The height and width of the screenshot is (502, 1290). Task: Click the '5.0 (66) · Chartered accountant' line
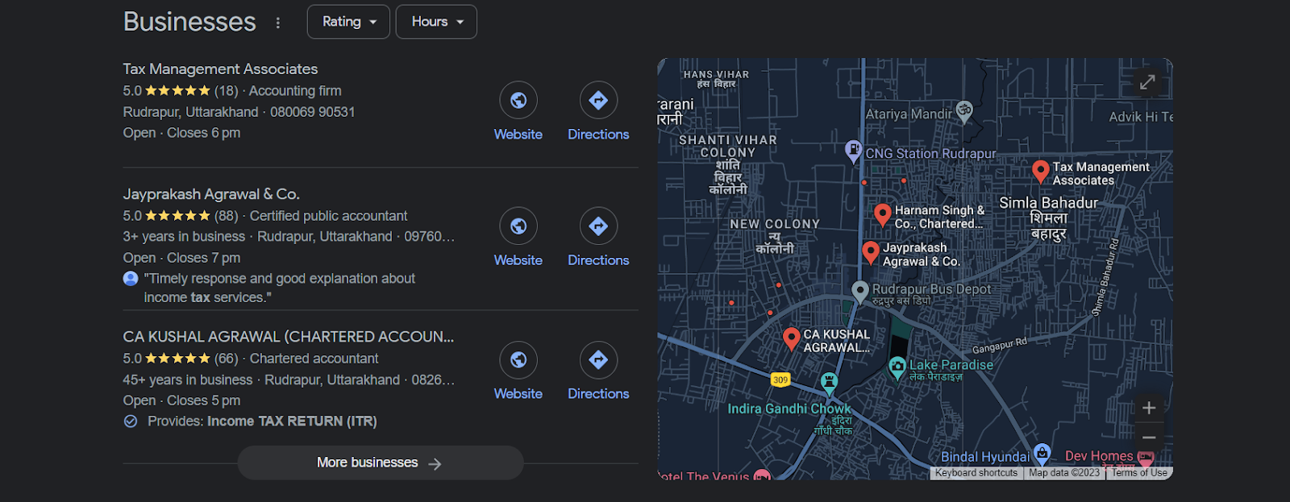251,359
